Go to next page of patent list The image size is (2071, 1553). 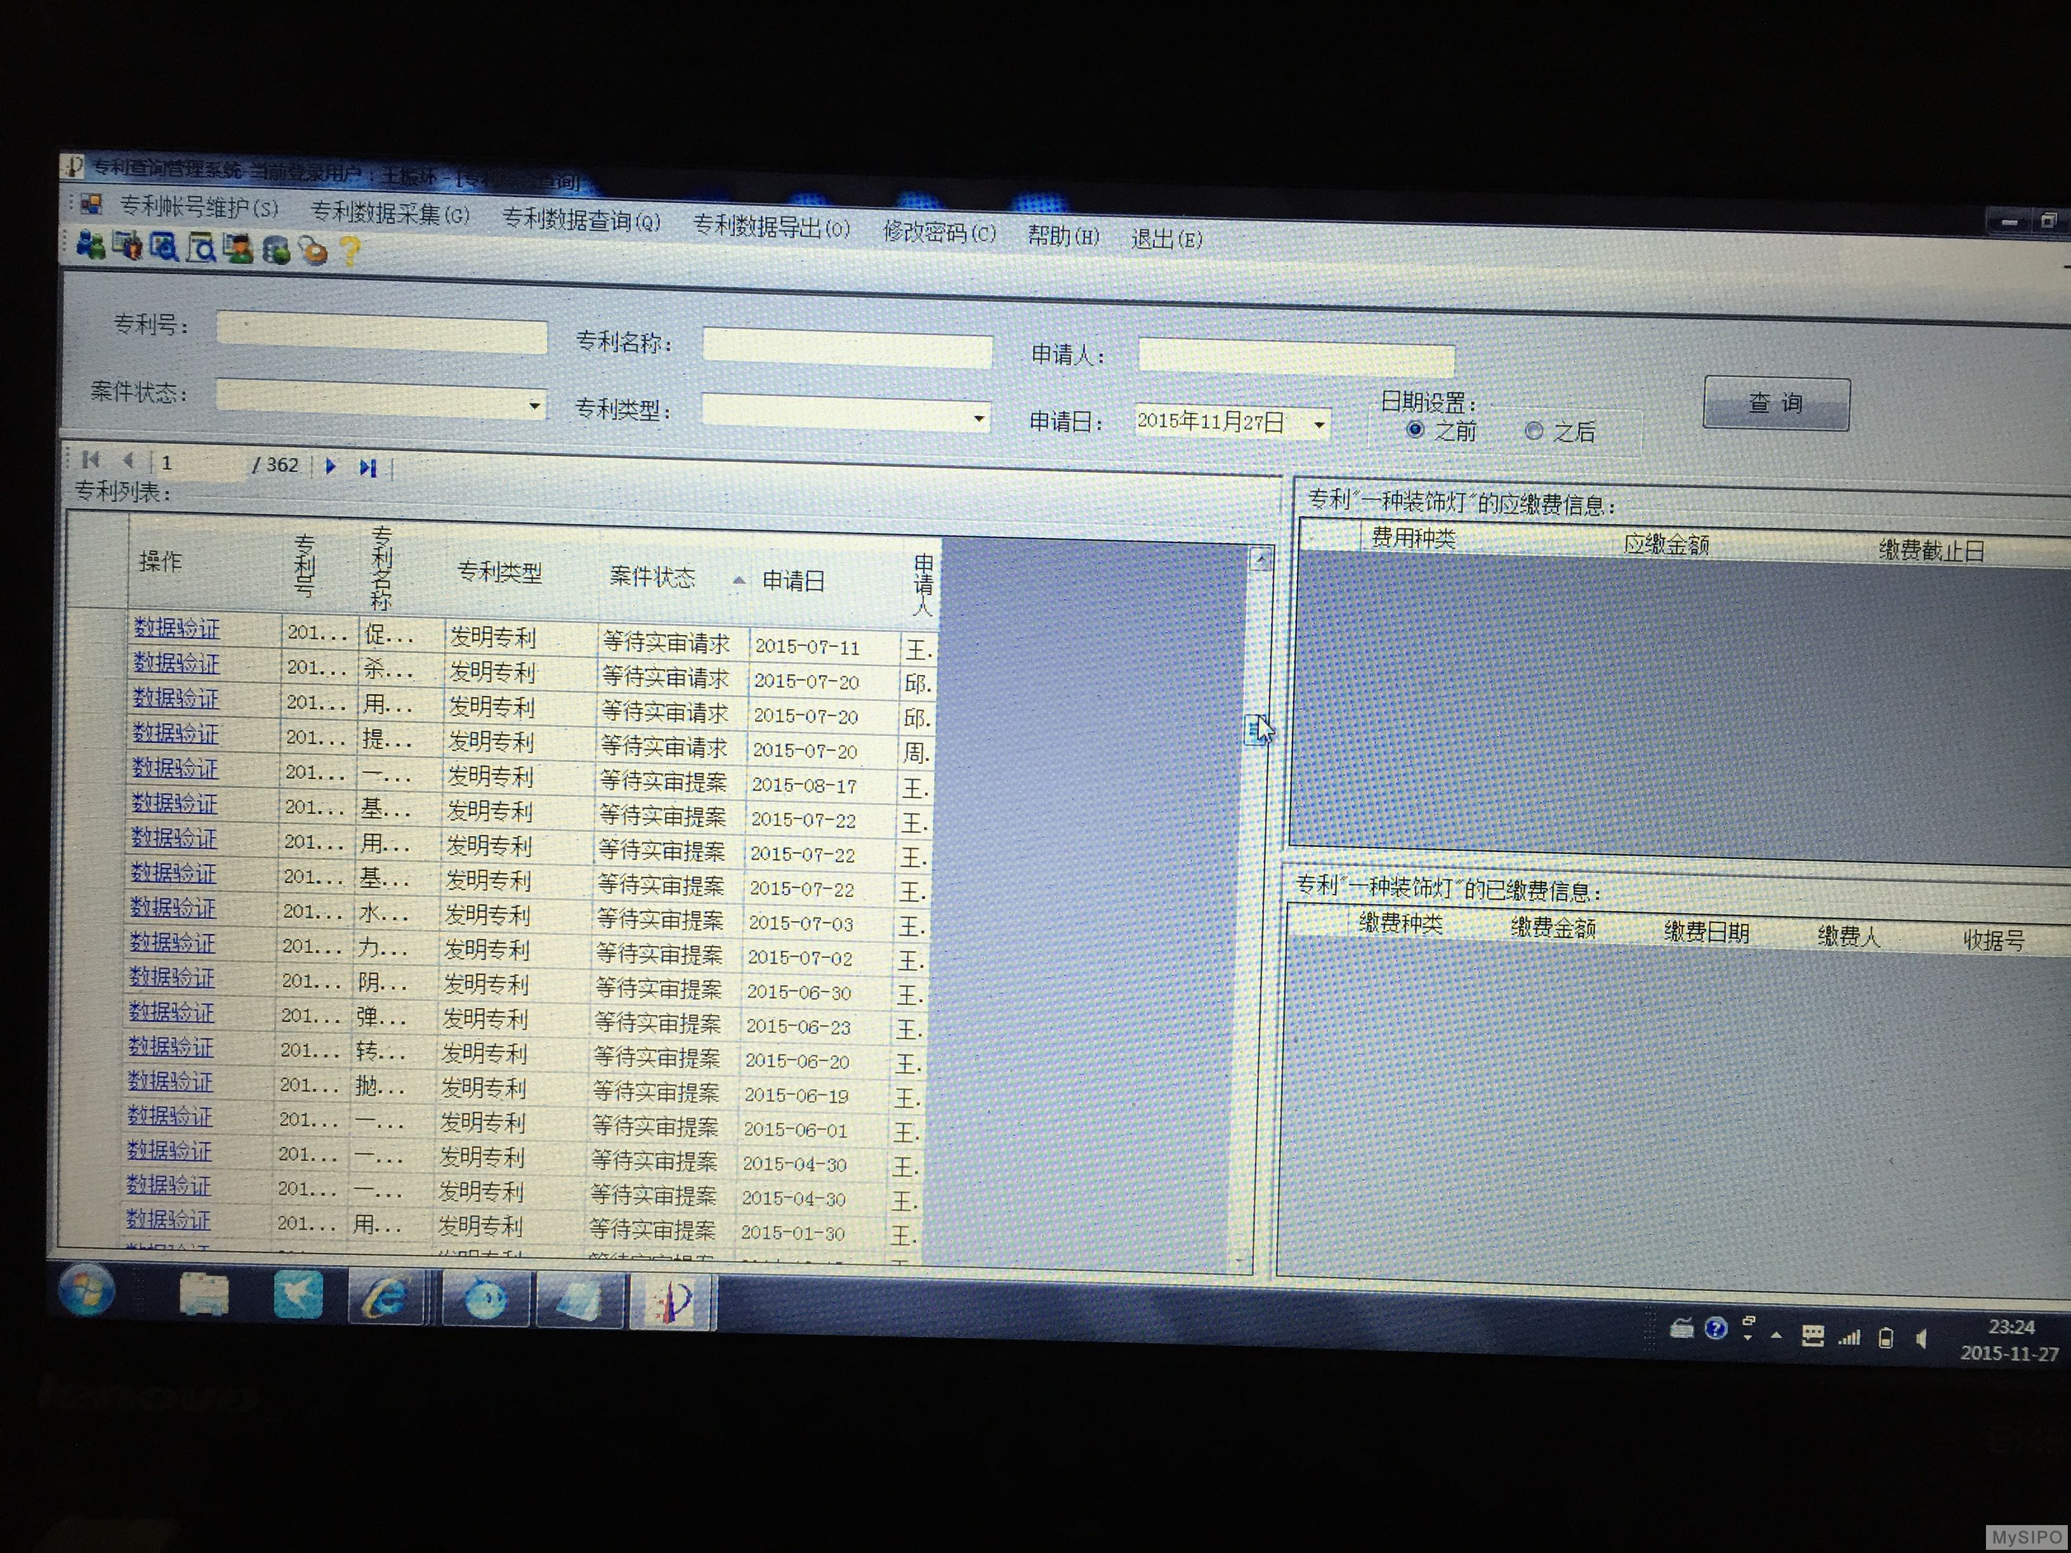(x=331, y=465)
